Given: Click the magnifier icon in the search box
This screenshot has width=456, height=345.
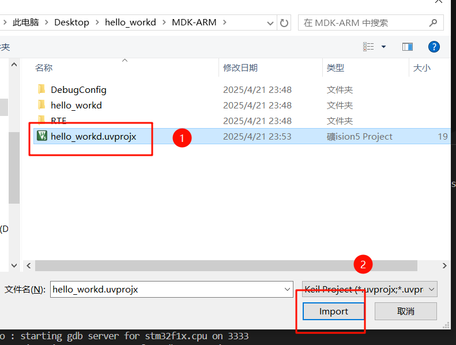Looking at the screenshot, I should pyautogui.click(x=433, y=22).
